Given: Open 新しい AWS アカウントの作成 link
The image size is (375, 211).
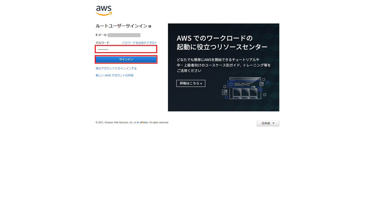Looking at the screenshot, I should tap(115, 75).
